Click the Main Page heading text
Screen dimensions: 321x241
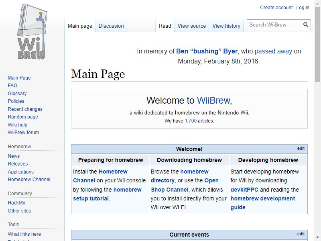click(98, 74)
